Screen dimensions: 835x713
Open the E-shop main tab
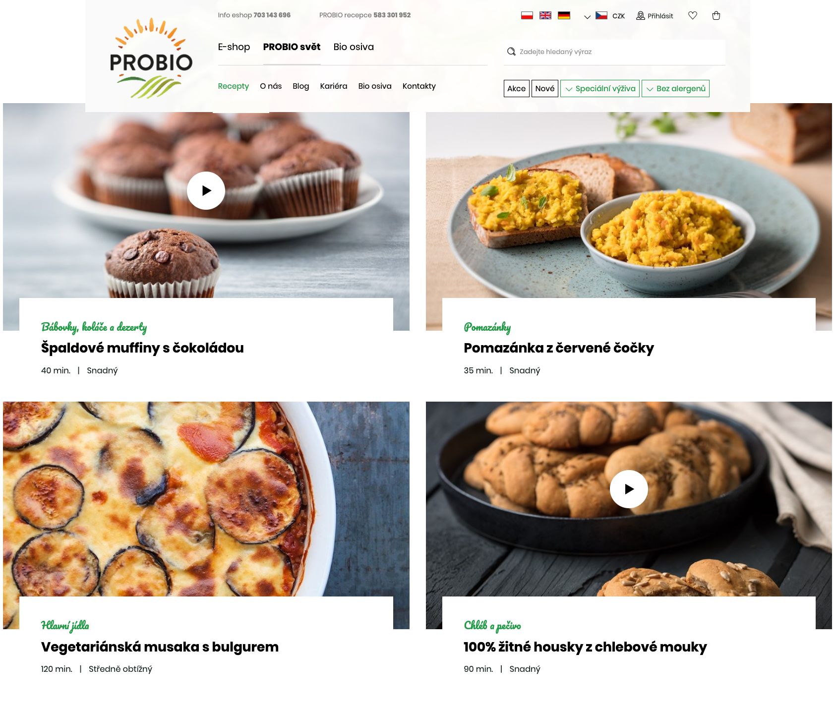(x=234, y=47)
